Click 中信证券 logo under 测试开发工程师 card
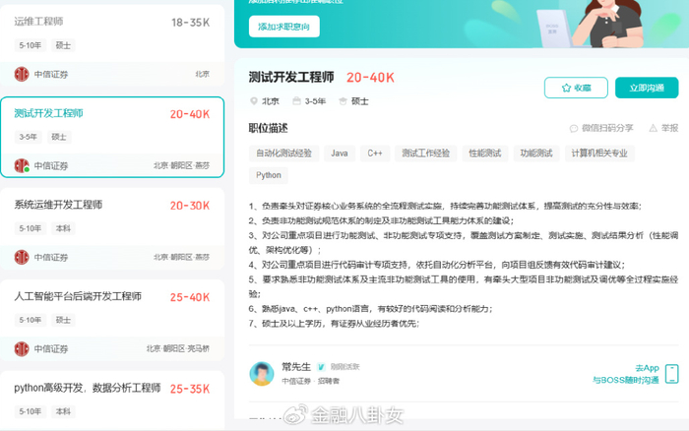The width and height of the screenshot is (689, 431). point(22,165)
